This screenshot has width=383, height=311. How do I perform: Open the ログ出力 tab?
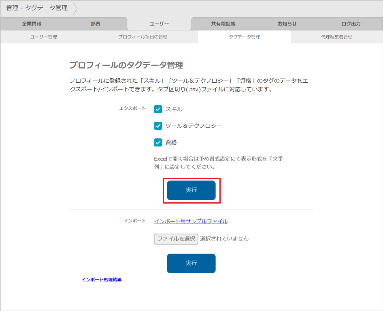[351, 24]
